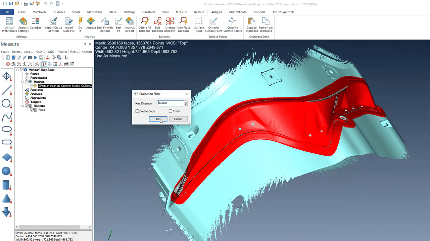This screenshot has height=241, width=430.
Task: Uncheck the Plan1 checkbox
Action: click(x=31, y=110)
